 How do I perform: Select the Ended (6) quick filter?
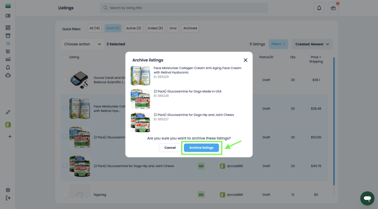click(155, 28)
